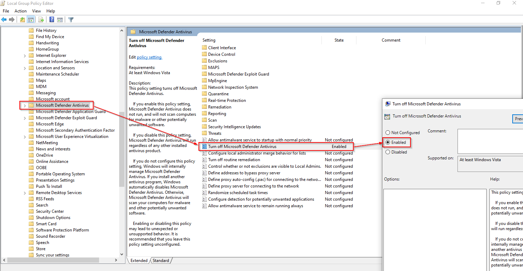Screen dimensions: 523x271
Task: Click the 'policy setting' edit link
Action: [149, 57]
